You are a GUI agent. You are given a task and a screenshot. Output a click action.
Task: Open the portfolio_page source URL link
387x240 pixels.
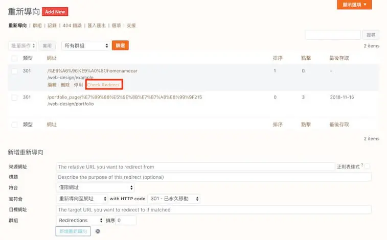click(x=125, y=97)
